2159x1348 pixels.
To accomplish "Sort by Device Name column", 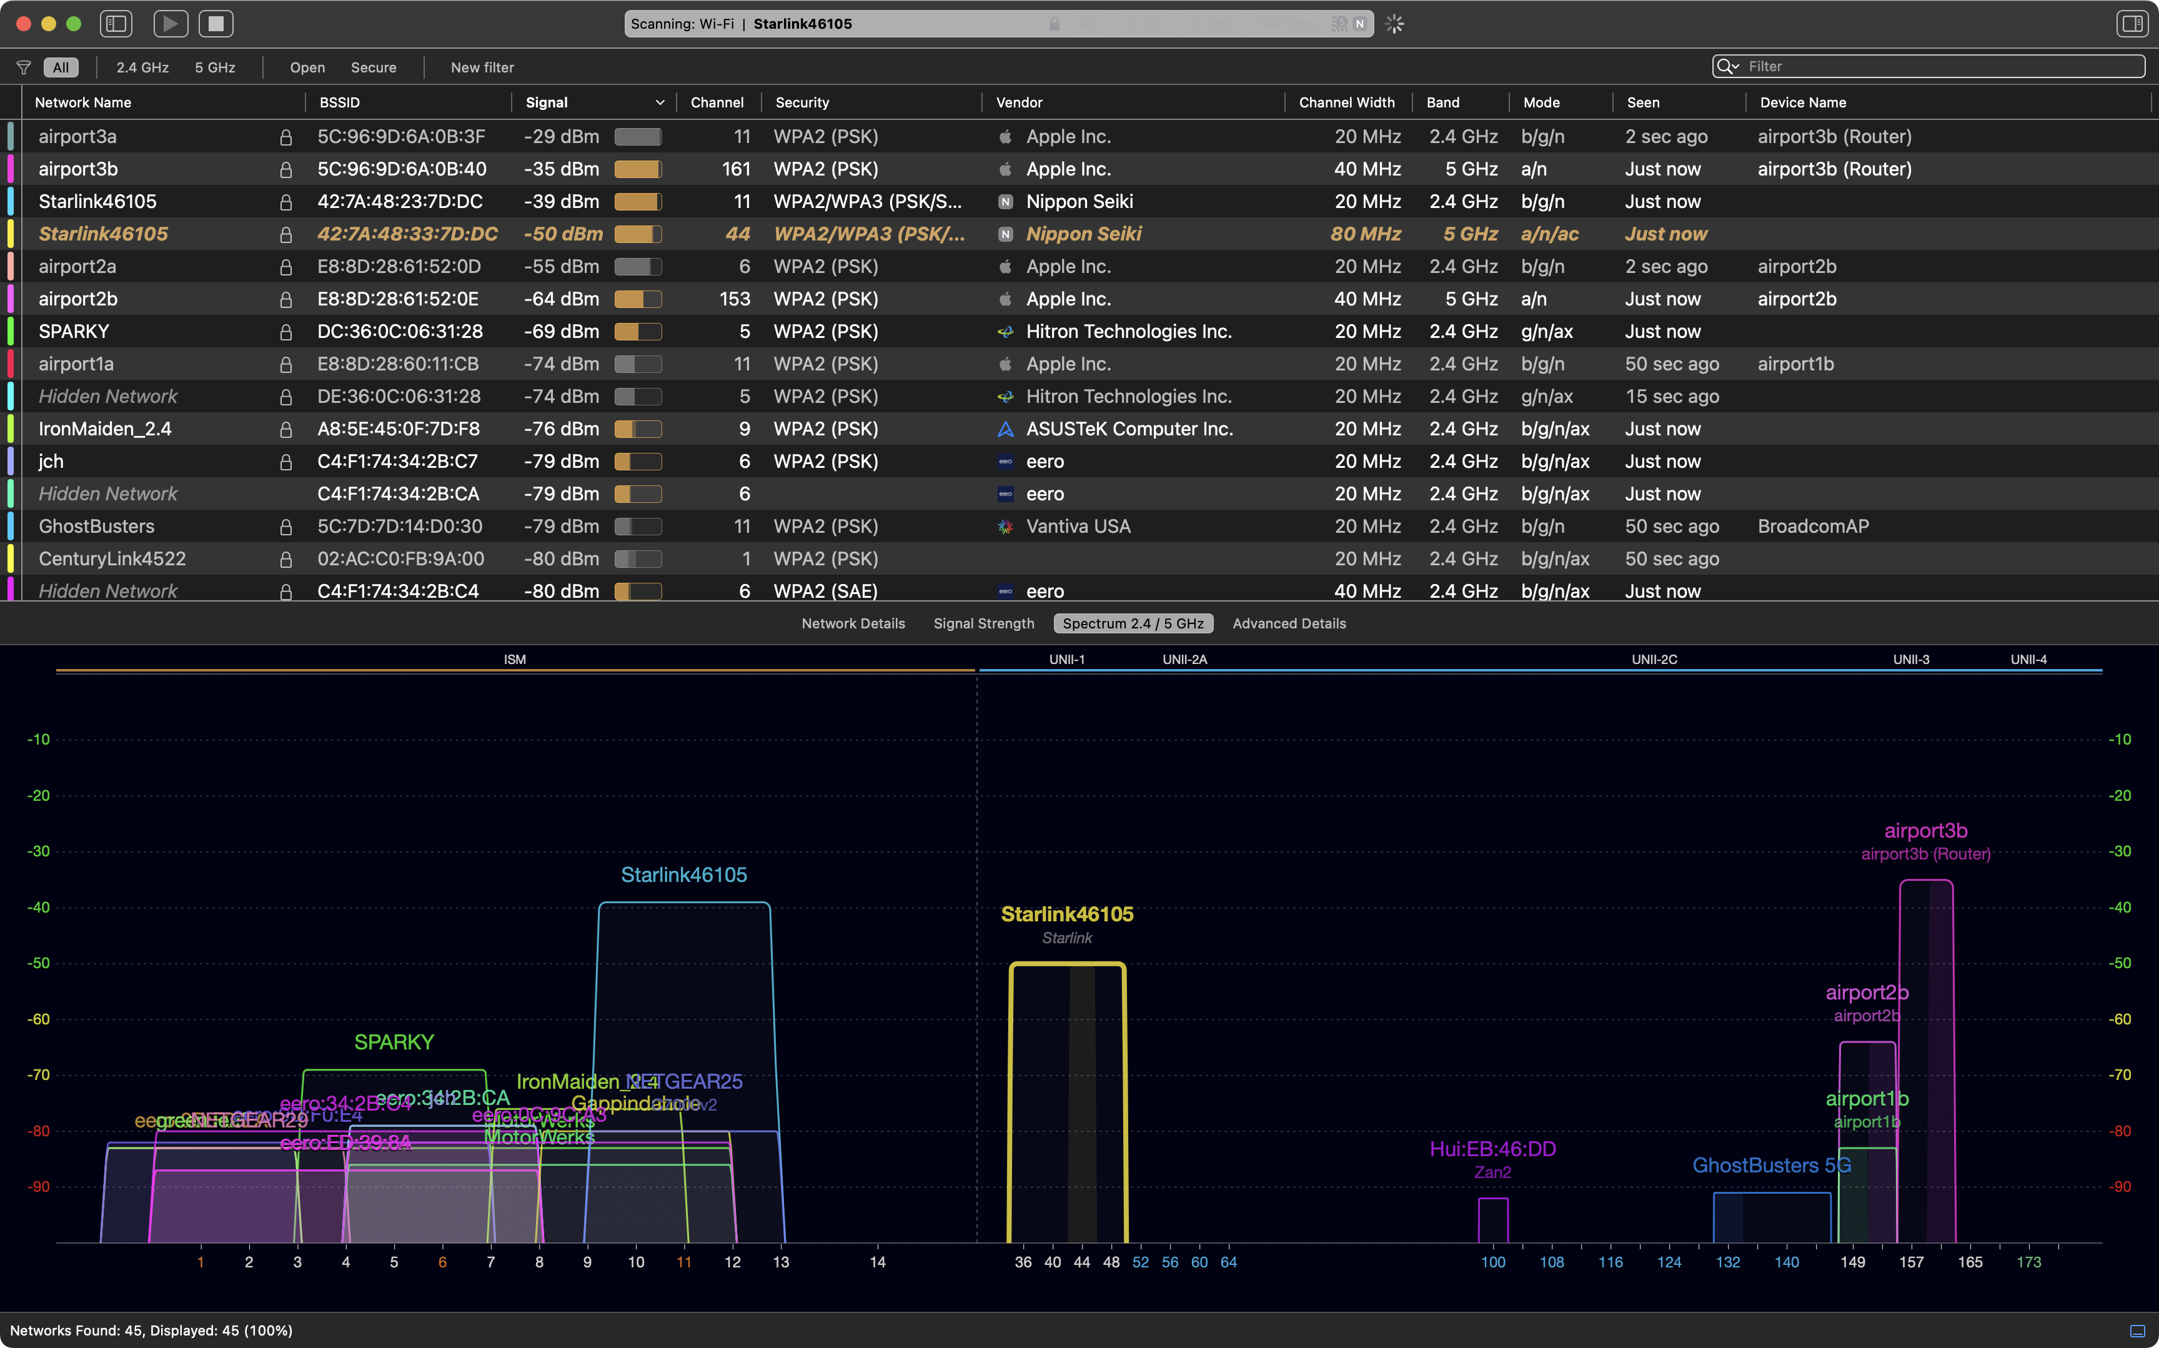I will tap(1802, 102).
